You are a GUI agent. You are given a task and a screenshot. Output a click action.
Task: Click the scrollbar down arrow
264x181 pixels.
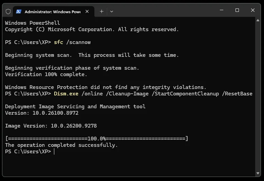[x=258, y=173]
